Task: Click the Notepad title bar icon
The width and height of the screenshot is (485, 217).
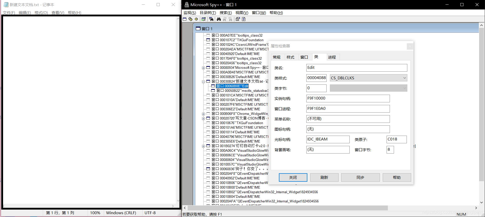Action: pyautogui.click(x=6, y=5)
